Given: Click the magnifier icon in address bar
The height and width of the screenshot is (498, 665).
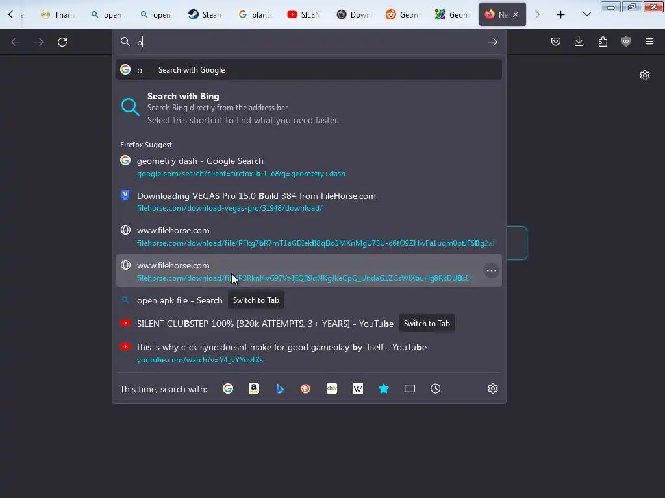Looking at the screenshot, I should pos(125,41).
